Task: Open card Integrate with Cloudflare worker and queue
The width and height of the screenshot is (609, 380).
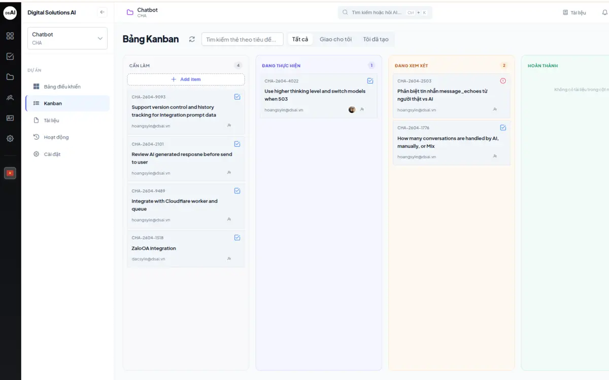Action: pyautogui.click(x=186, y=206)
